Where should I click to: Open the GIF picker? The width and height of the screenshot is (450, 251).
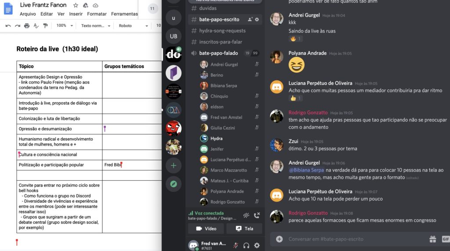point(446,239)
